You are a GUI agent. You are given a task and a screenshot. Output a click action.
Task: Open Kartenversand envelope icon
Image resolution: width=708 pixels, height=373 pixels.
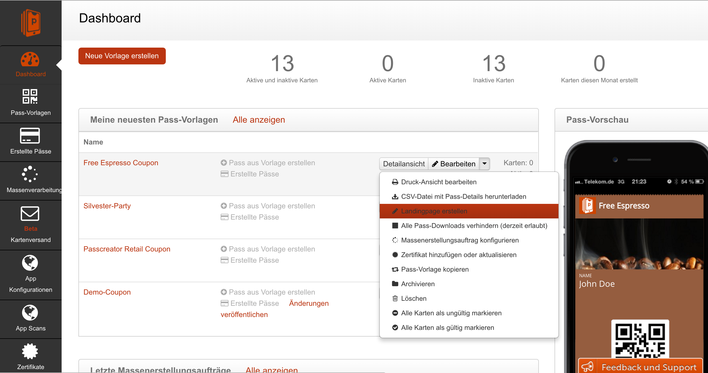tap(30, 213)
